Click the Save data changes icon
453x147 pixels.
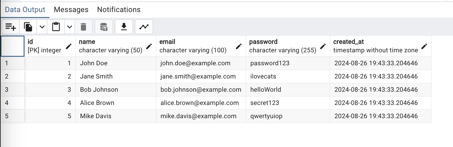click(104, 27)
